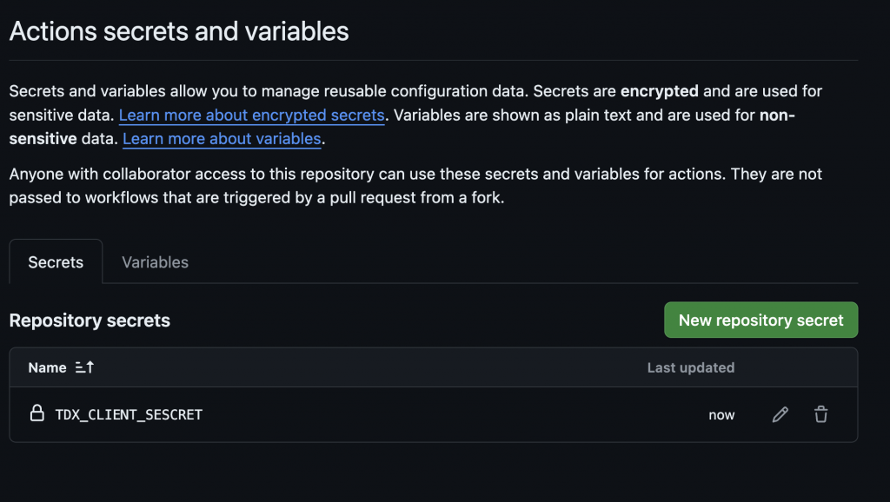The image size is (890, 502).
Task: Delete the TDX_CLIENT_SESCRET secret via trash icon
Action: pos(820,415)
